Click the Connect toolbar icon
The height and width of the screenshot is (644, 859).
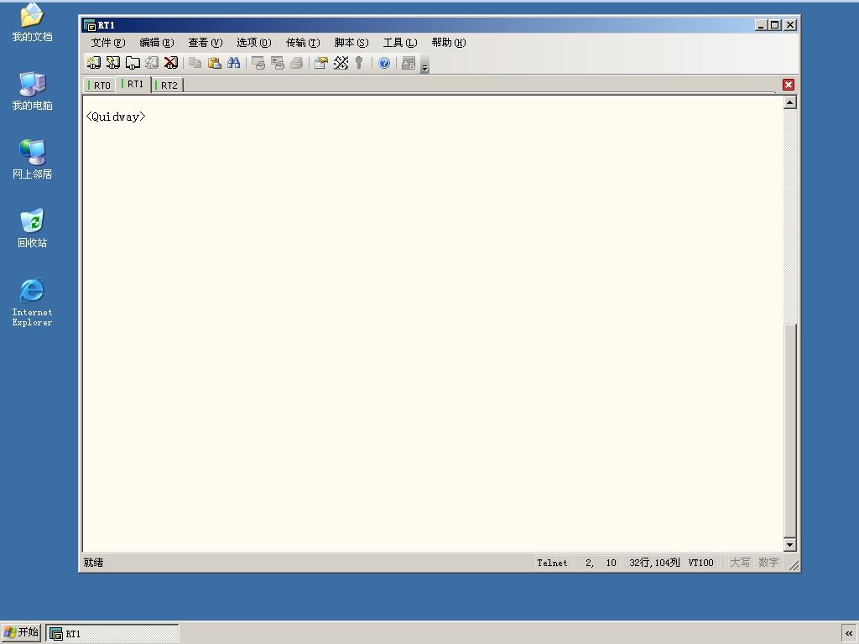pyautogui.click(x=94, y=63)
